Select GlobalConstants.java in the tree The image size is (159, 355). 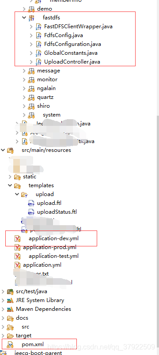pyautogui.click(x=71, y=53)
